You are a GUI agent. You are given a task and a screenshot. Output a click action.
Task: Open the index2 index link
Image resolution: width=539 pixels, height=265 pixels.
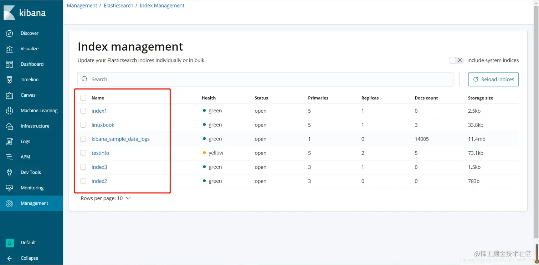click(x=99, y=181)
